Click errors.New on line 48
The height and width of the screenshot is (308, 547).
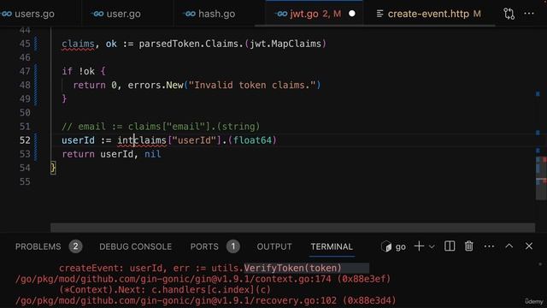pos(156,86)
